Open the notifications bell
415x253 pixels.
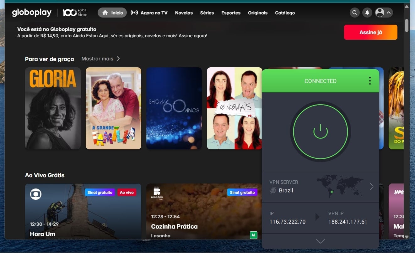[367, 13]
